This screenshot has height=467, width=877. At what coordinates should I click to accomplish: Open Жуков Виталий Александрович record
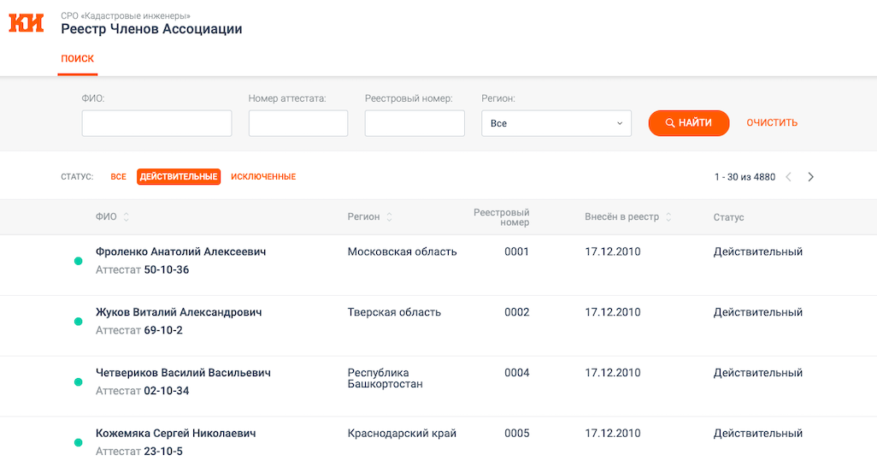tap(179, 312)
